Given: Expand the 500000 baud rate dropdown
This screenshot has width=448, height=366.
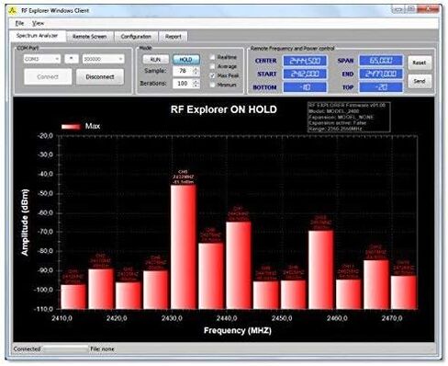Looking at the screenshot, I should tap(103, 59).
